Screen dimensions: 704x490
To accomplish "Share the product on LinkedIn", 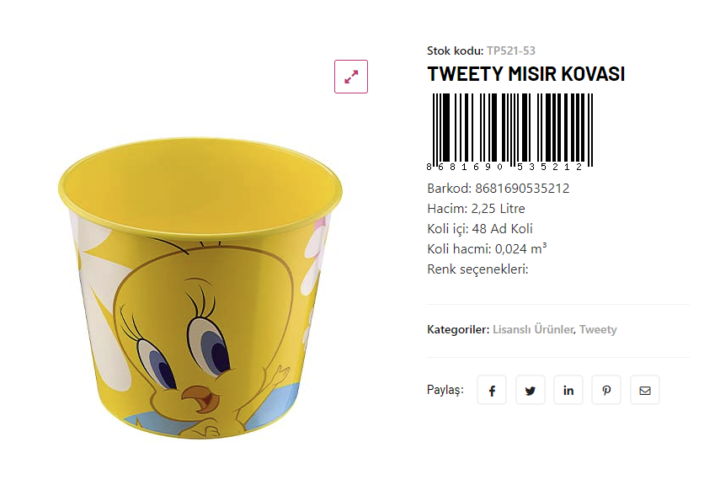I will (568, 391).
